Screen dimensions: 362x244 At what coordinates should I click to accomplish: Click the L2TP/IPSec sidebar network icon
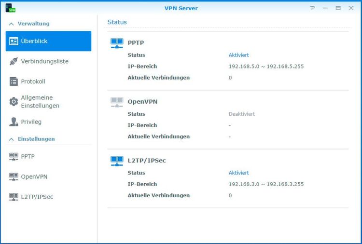(x=14, y=197)
